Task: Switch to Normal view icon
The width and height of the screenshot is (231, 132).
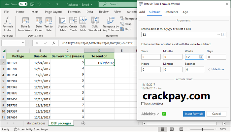Action: tap(162, 129)
